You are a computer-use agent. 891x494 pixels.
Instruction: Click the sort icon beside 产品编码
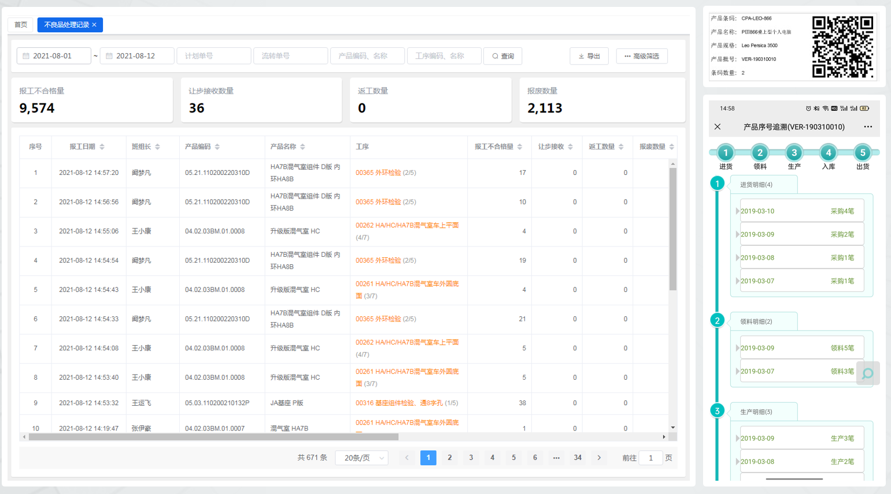point(217,147)
